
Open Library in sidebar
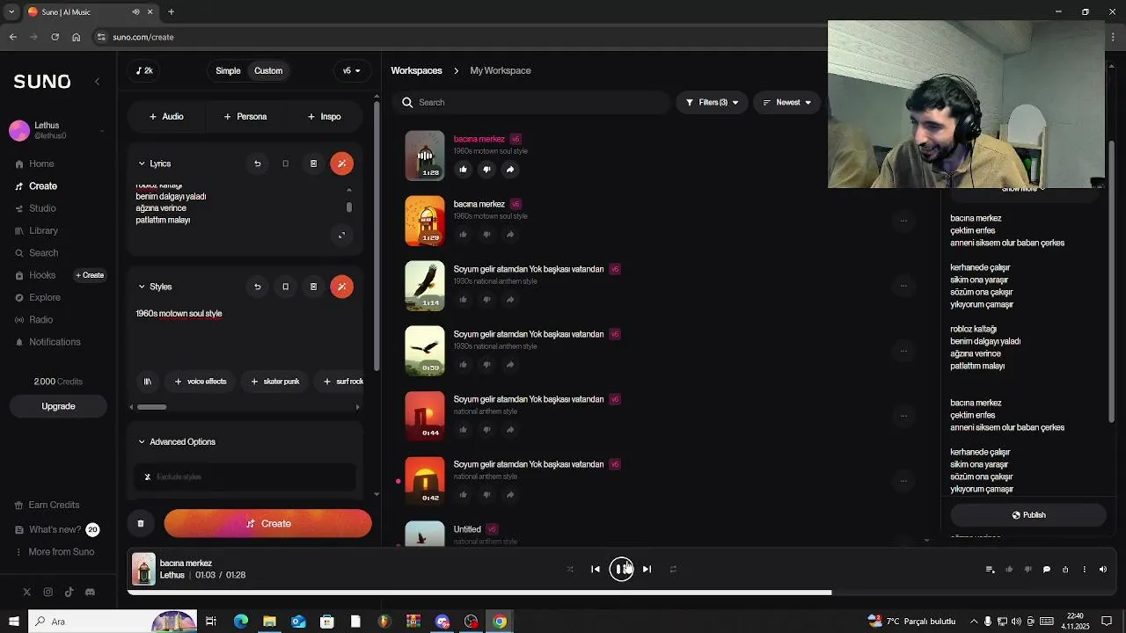click(x=43, y=231)
